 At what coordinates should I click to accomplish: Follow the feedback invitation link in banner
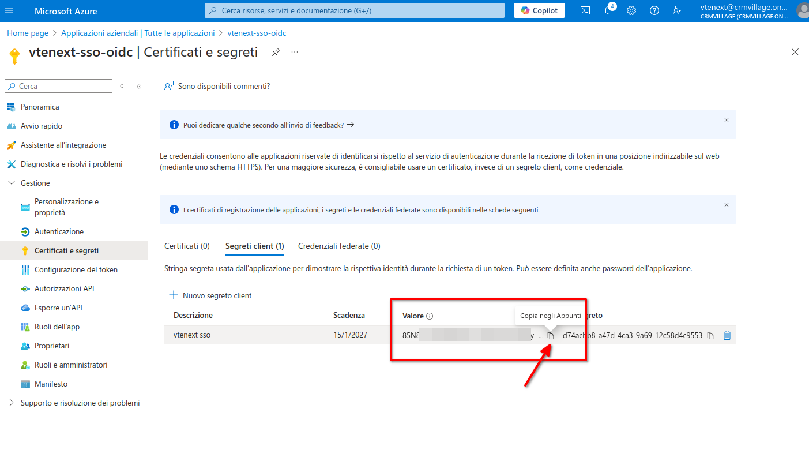pyautogui.click(x=269, y=125)
